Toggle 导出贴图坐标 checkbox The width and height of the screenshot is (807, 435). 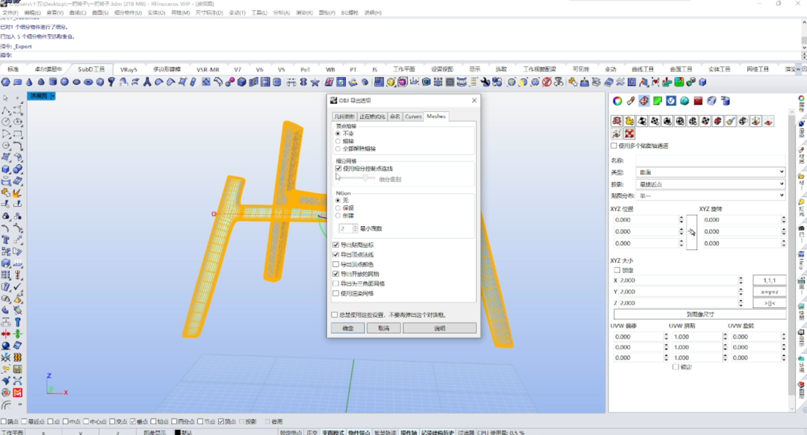pos(336,245)
